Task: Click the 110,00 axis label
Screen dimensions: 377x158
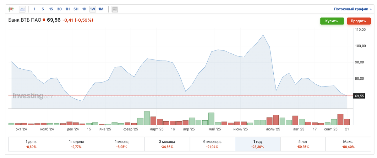Action: click(360, 30)
